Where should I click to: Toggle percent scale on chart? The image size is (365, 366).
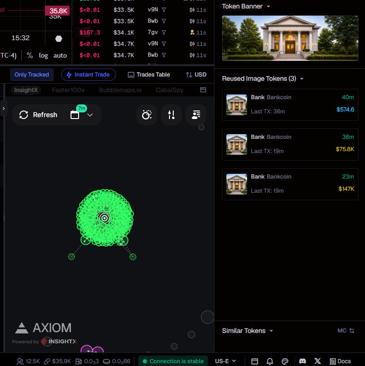coord(30,55)
